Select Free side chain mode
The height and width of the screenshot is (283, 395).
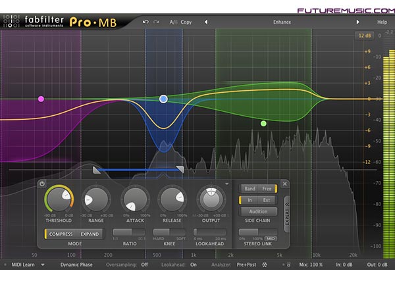[267, 189]
